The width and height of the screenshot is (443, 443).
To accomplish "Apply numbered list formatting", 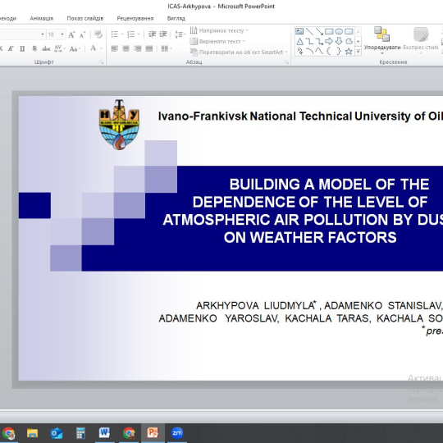I will point(130,34).
